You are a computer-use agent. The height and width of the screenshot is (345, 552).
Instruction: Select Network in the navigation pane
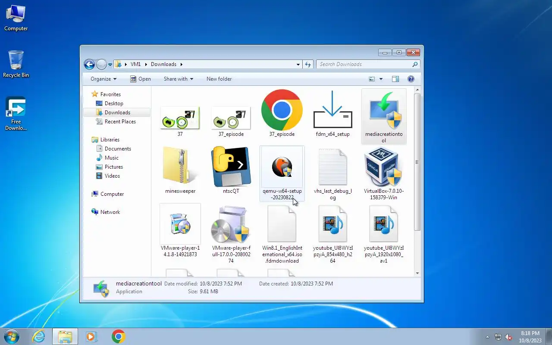[x=110, y=212]
